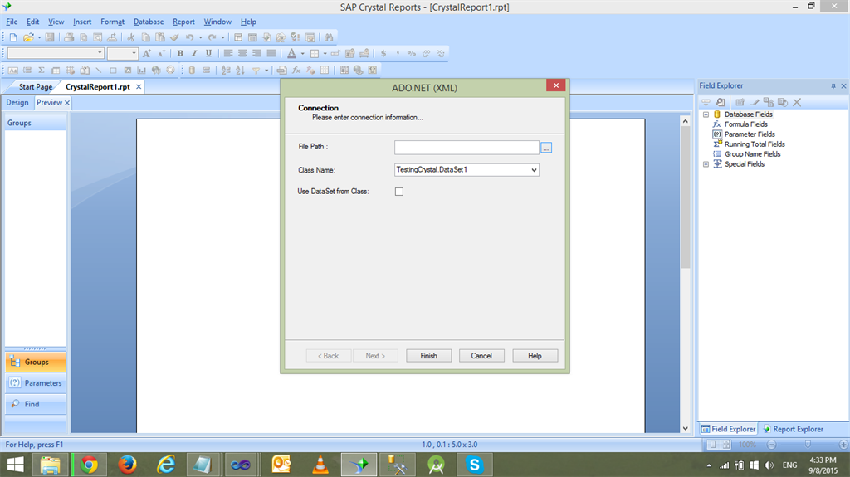Image resolution: width=850 pixels, height=477 pixels.
Task: Click the Cut scissors icon
Action: [x=130, y=37]
